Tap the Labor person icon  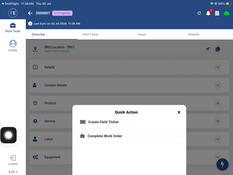35,139
